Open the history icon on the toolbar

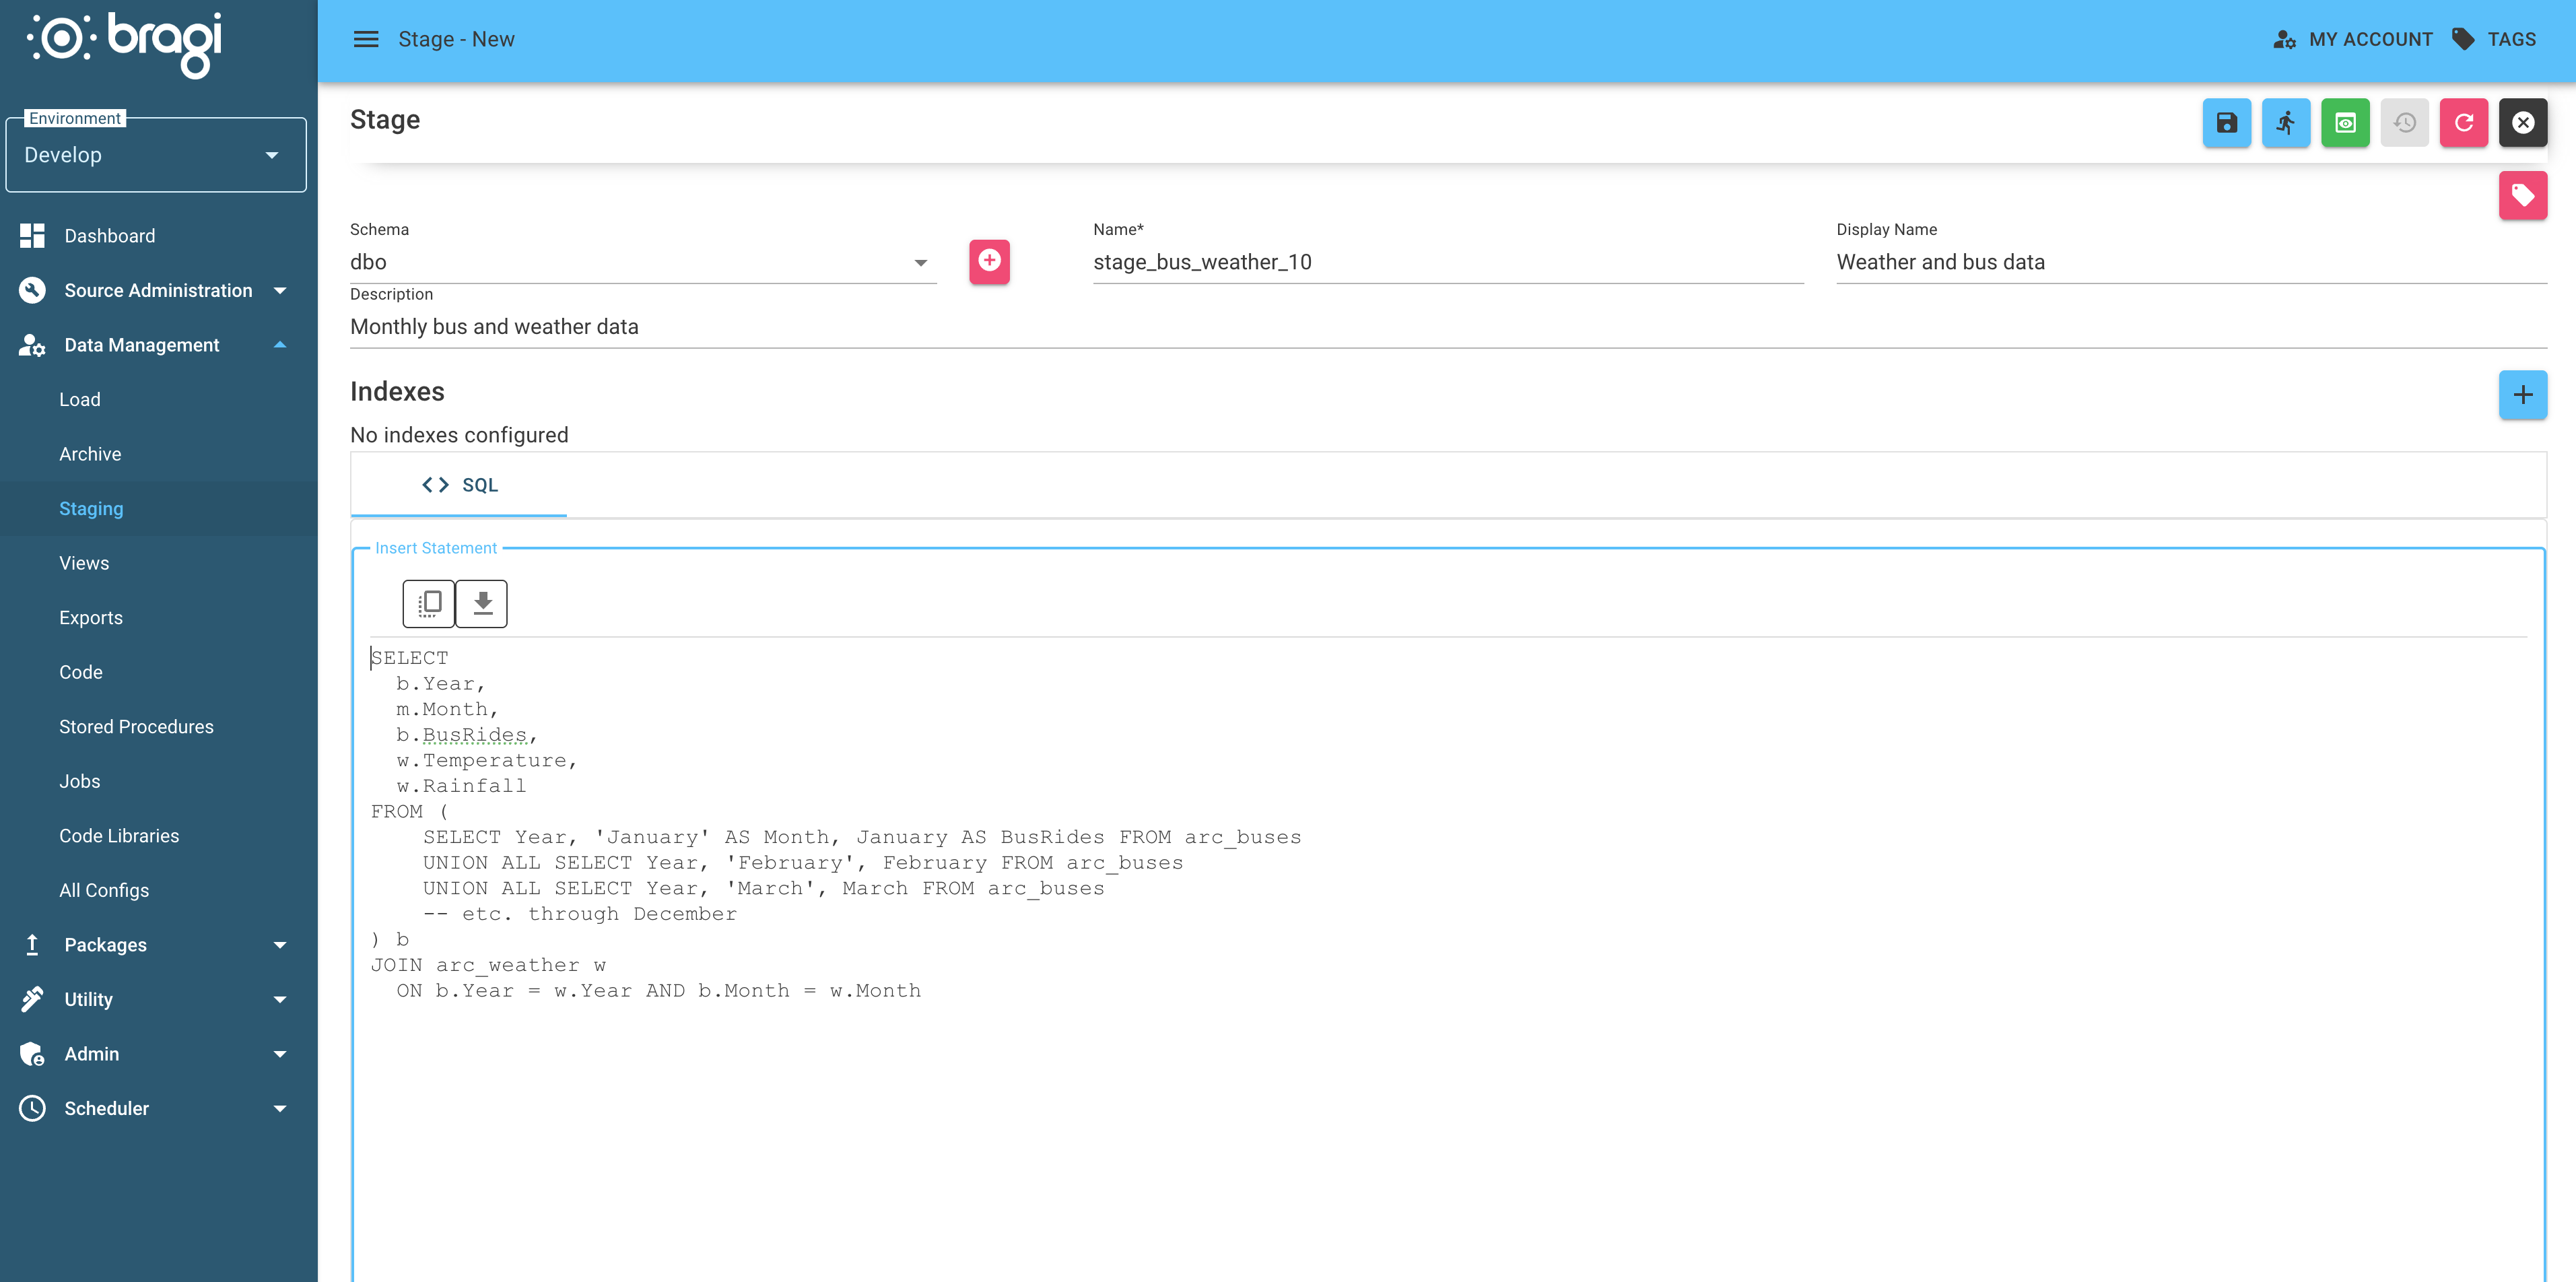[2405, 122]
